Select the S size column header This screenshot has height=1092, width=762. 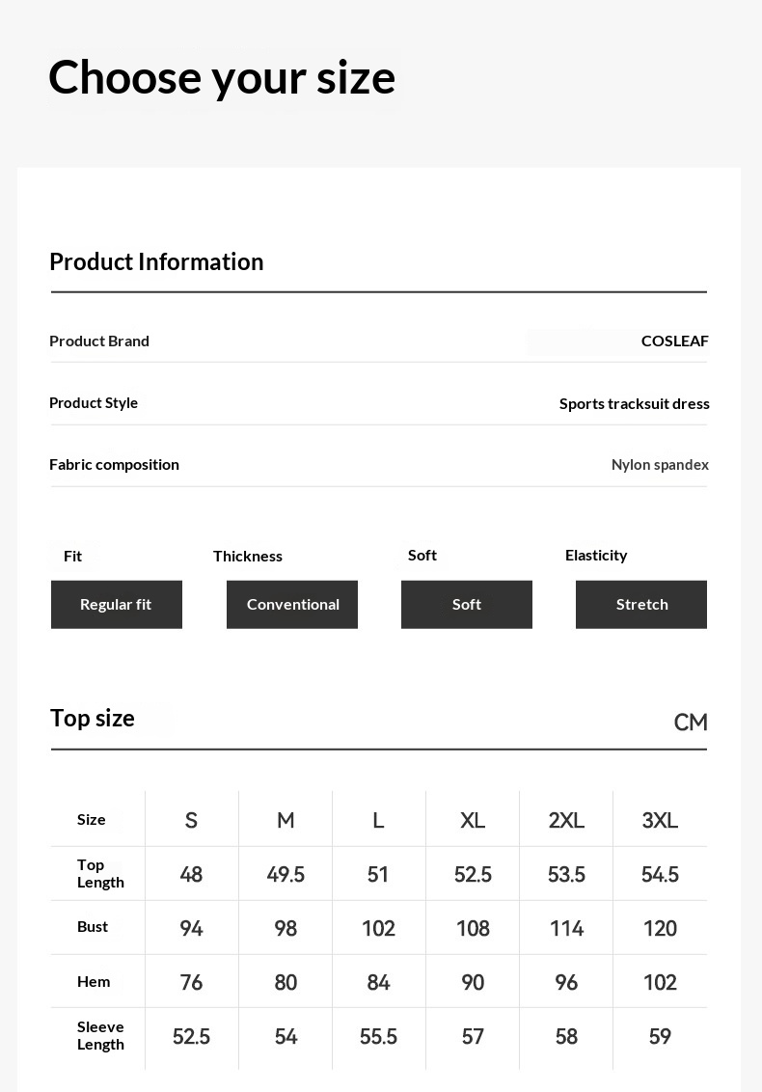pos(191,820)
